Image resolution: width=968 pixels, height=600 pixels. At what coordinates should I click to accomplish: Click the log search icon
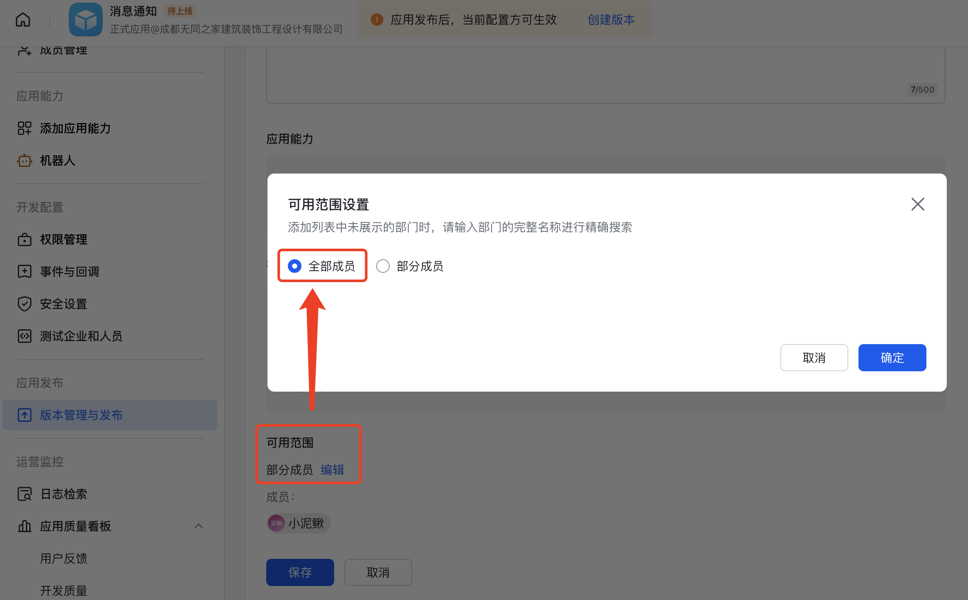25,494
